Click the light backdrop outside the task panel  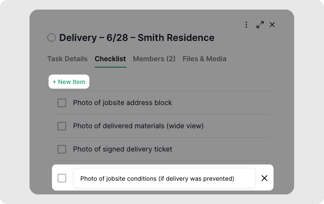(14, 103)
